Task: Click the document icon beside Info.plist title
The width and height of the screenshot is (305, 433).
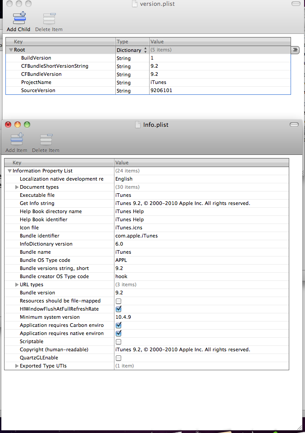Action: point(138,125)
